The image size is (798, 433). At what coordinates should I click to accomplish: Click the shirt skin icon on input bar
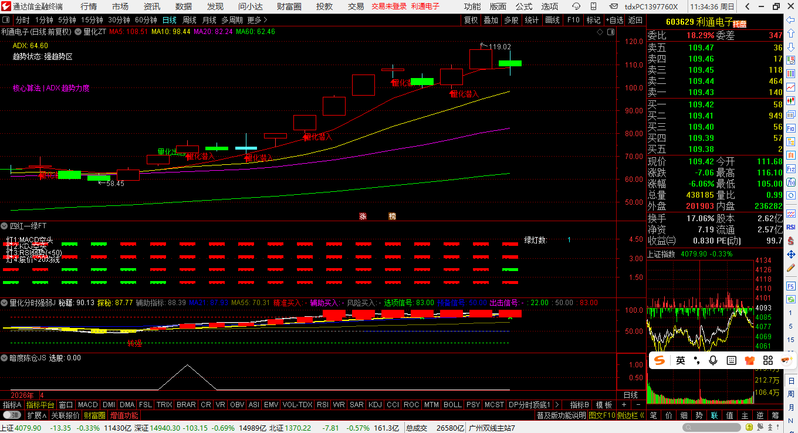pyautogui.click(x=749, y=360)
